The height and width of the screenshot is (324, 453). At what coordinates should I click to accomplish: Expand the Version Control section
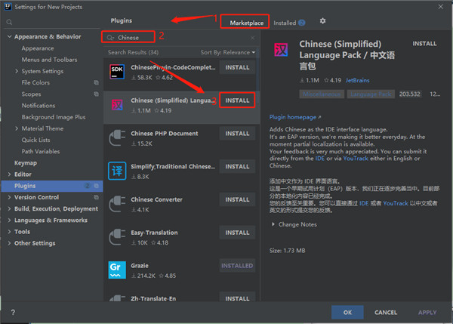(9, 197)
